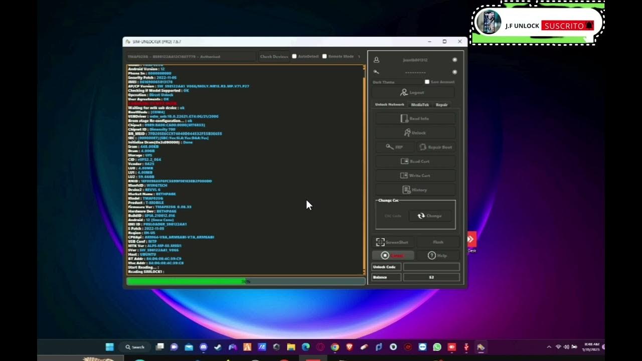Image resolution: width=642 pixels, height=361 pixels.
Task: Open Brave browser from taskbar
Action: (x=350, y=347)
